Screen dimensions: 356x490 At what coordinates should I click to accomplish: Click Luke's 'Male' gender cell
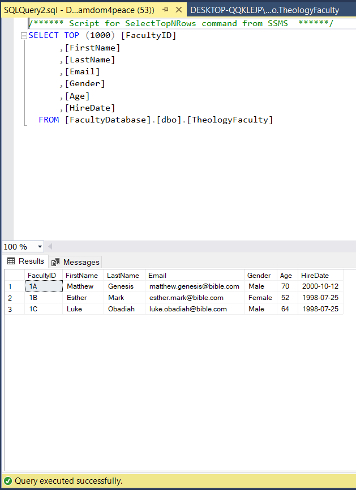(x=260, y=309)
